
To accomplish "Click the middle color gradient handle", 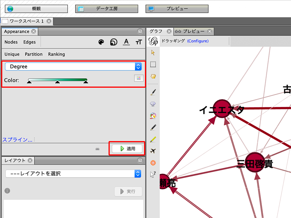I will (57, 82).
